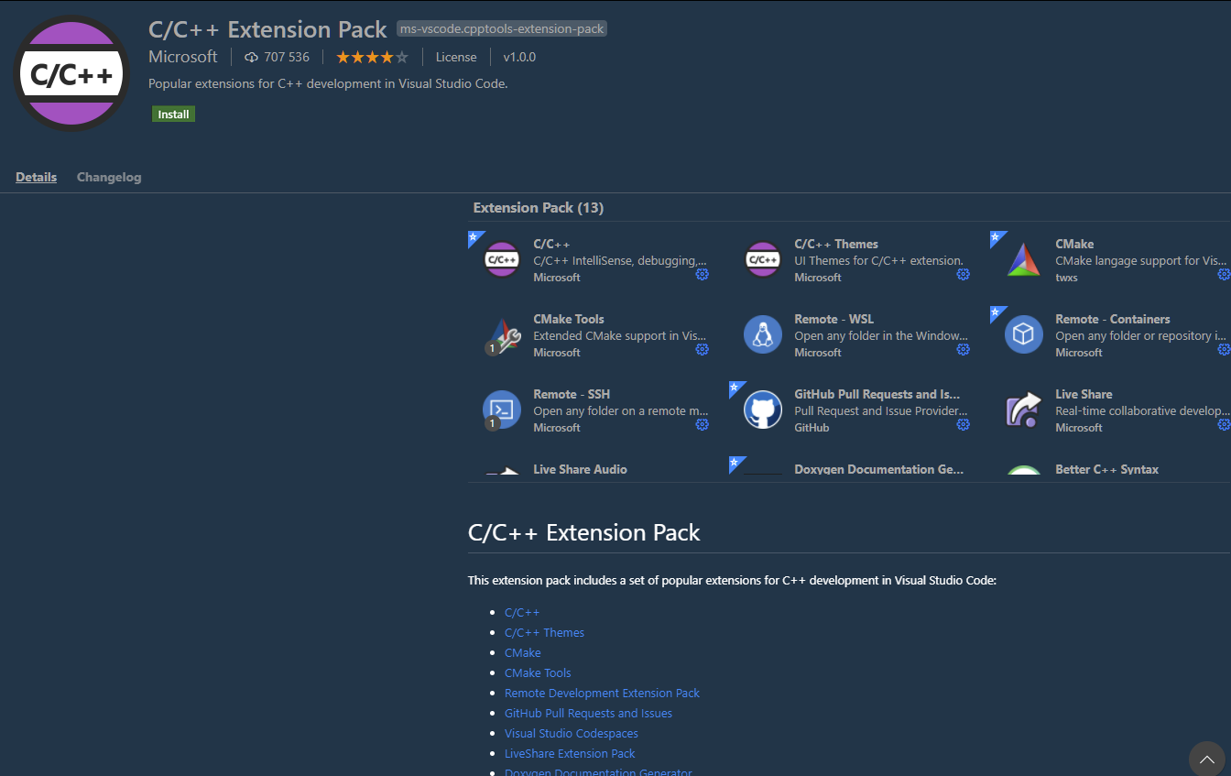
Task: Click the ms-vscode.cpptools-extension-pack identifier
Action: pyautogui.click(x=502, y=28)
